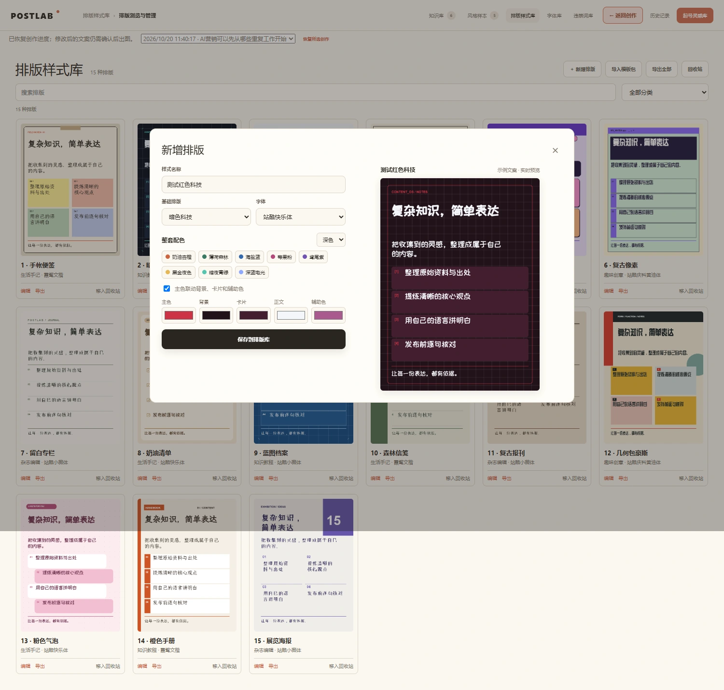Open the 违禁词库 tab
Viewport: 724px width, 690px height.
(x=583, y=15)
